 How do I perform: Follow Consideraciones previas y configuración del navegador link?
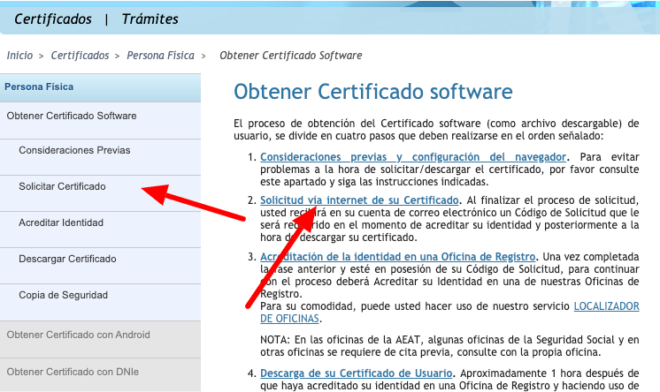(413, 157)
